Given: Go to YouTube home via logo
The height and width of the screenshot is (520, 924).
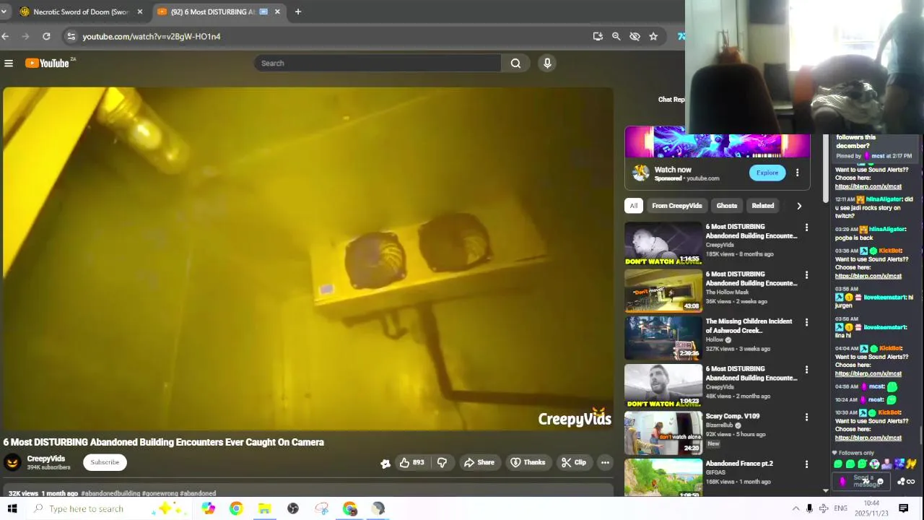Looking at the screenshot, I should pos(48,64).
